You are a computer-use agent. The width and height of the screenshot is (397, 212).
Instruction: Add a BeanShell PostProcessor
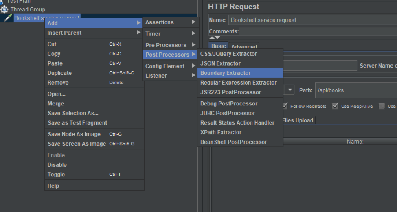click(x=240, y=142)
